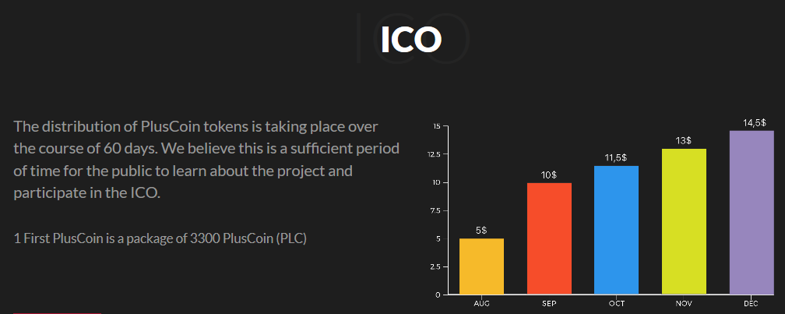Select the 13$ value label

(x=684, y=141)
